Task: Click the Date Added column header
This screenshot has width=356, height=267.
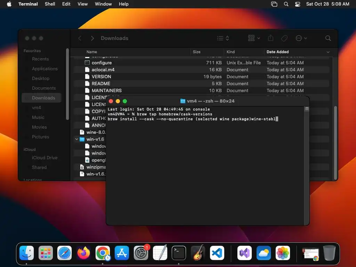Action: click(278, 52)
